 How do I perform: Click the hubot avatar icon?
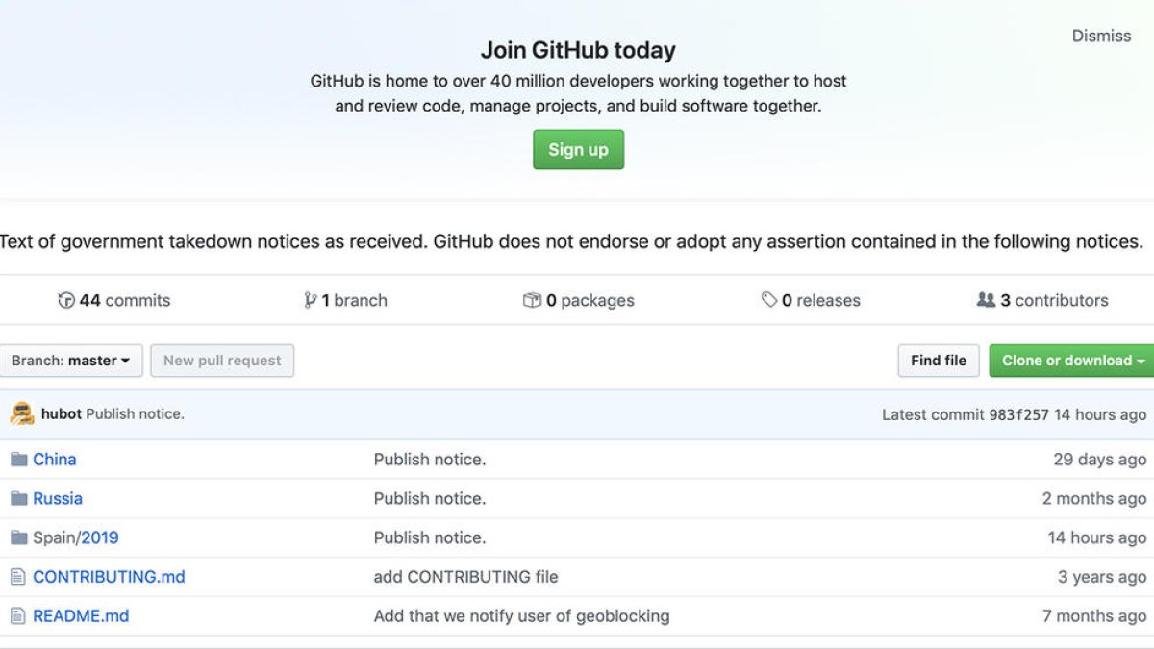tap(22, 414)
